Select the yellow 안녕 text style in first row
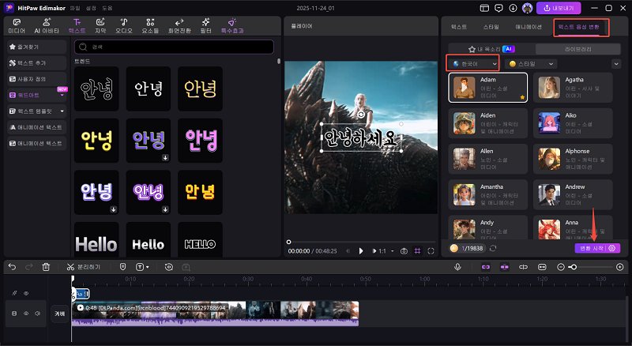The height and width of the screenshot is (346, 632). (200, 88)
